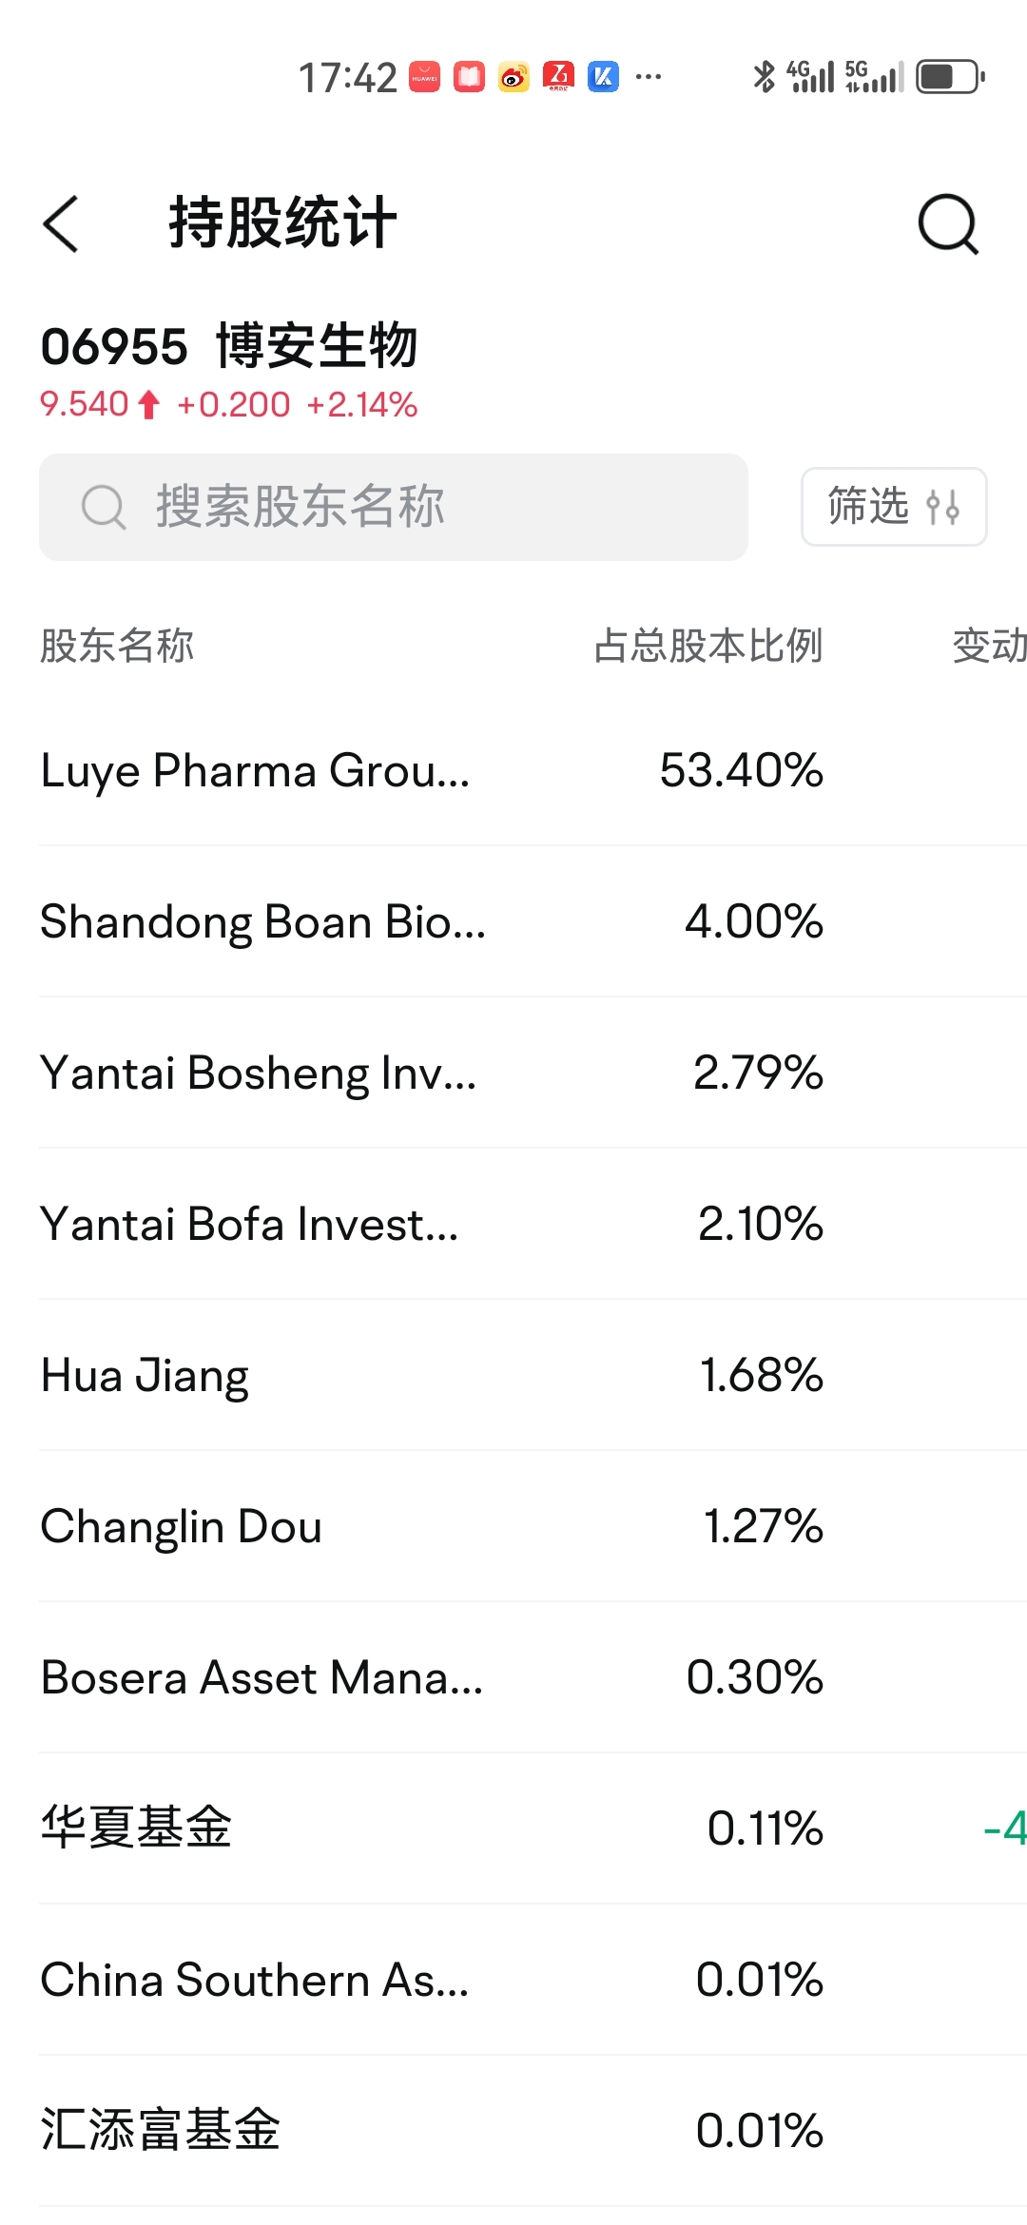This screenshot has height=2225, width=1027.
Task: Open search with the top-right magnifier icon
Action: click(x=948, y=224)
